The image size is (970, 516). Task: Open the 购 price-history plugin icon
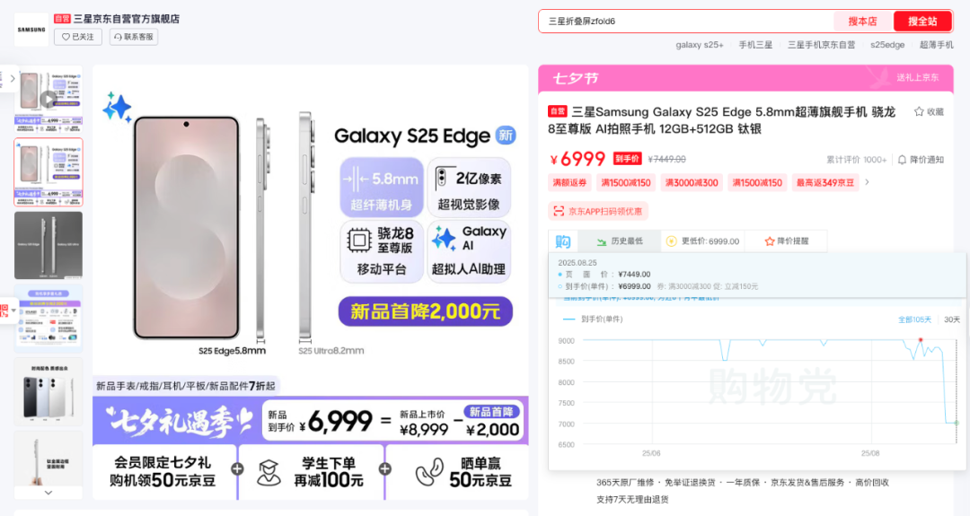(563, 241)
